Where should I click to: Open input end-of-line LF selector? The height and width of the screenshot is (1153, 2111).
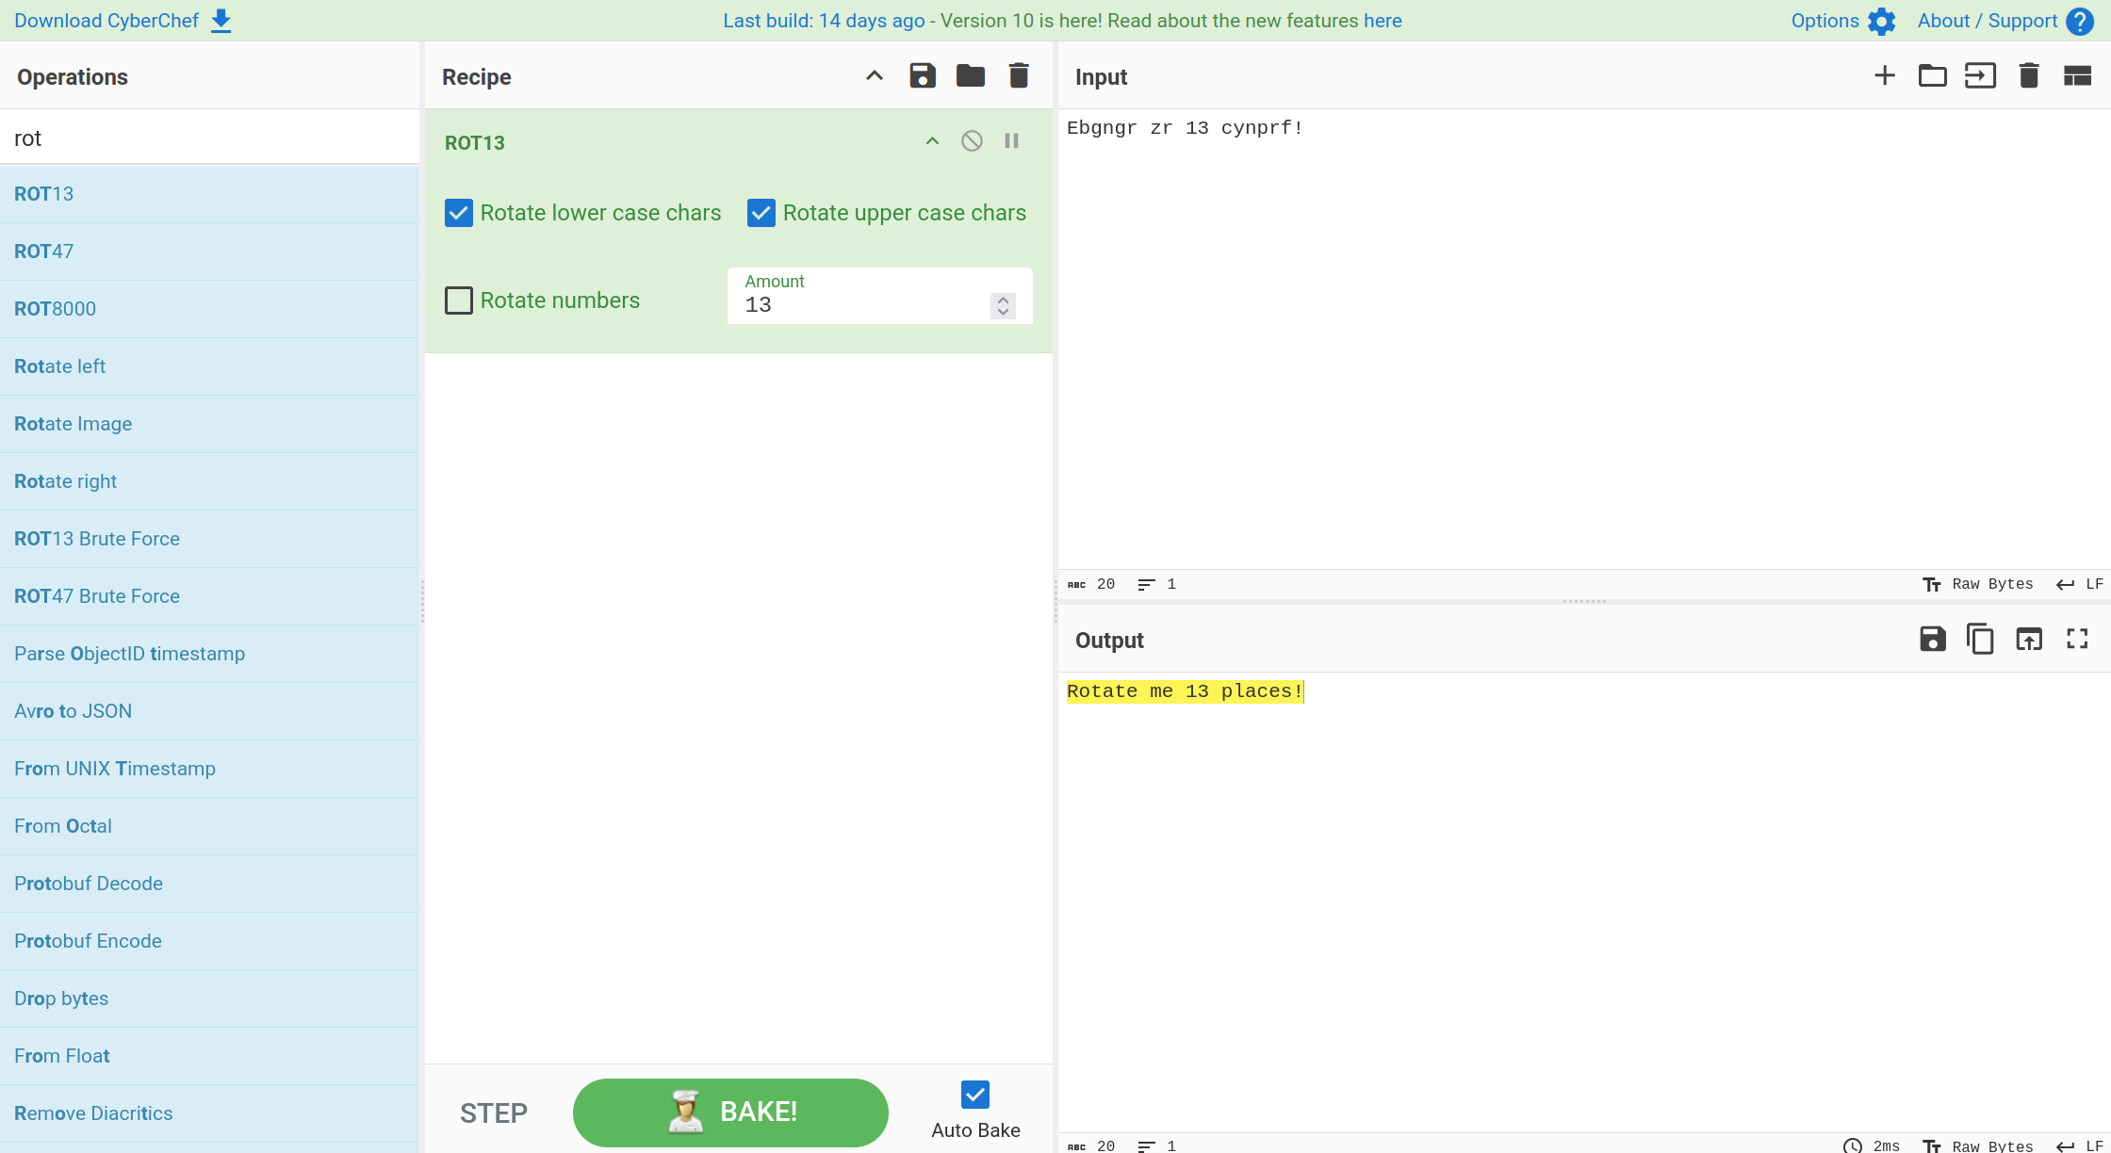click(x=2080, y=584)
